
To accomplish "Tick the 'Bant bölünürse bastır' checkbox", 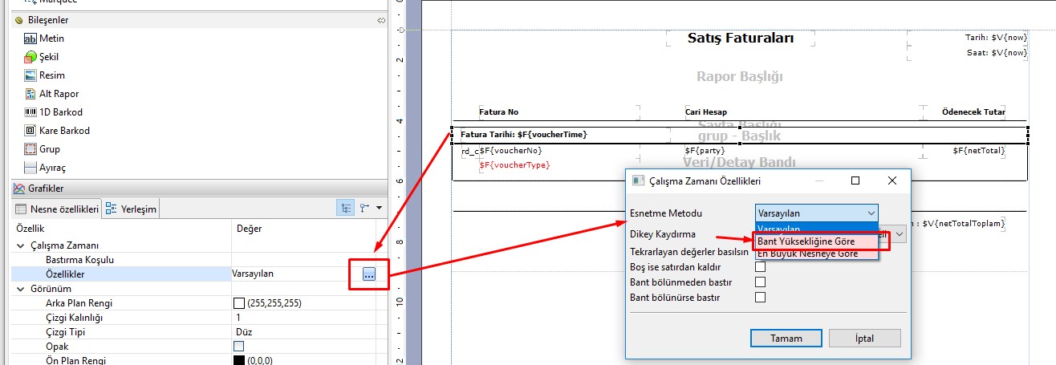I will [761, 298].
